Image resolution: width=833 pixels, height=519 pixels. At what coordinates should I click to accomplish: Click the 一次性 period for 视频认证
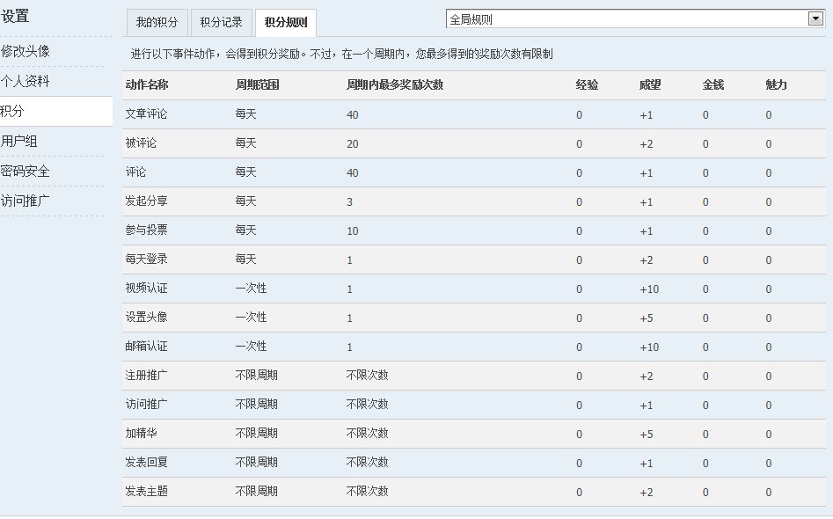click(x=251, y=289)
